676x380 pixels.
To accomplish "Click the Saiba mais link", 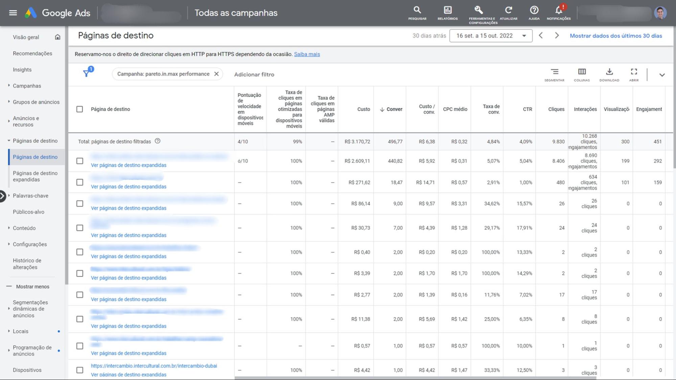I will [x=307, y=54].
